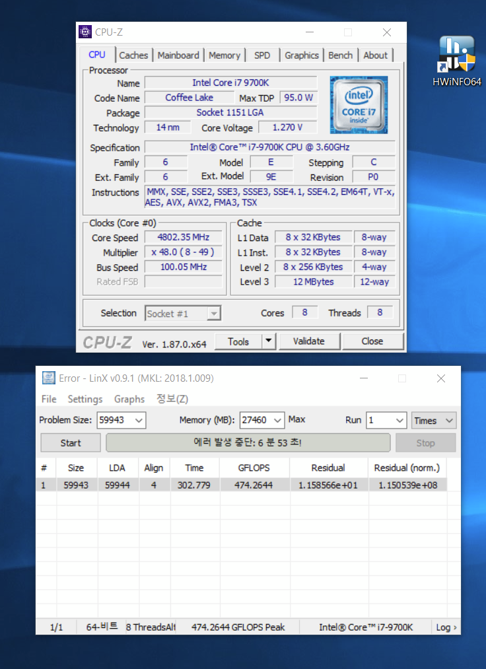Click the Intel Core i7 logo badge

tap(359, 105)
